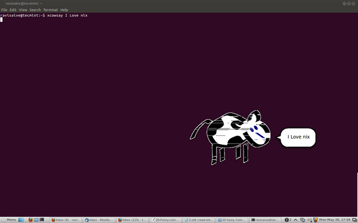Open the file manager launcher icon
The image size is (358, 223).
(x=36, y=220)
